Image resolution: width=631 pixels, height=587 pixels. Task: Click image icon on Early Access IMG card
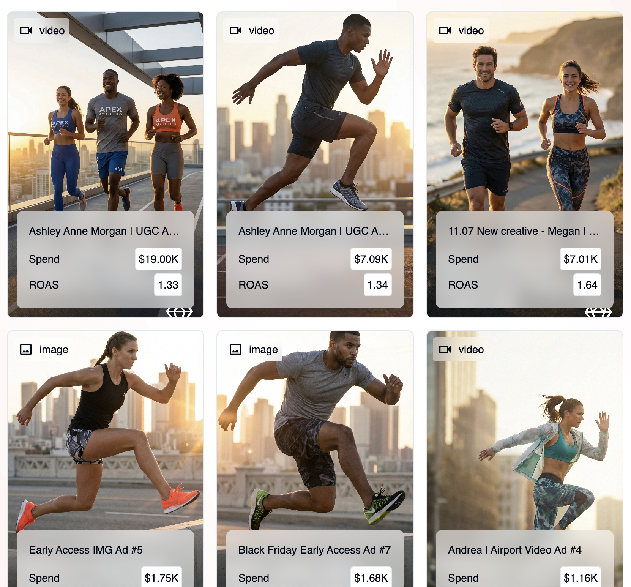click(x=26, y=349)
